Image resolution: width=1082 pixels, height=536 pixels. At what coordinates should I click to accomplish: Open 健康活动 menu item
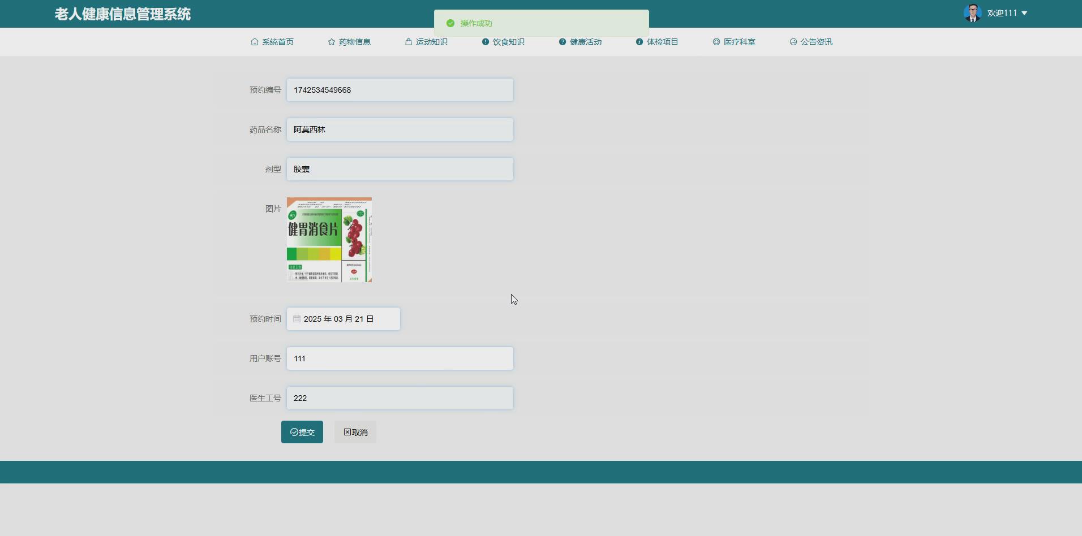(580, 42)
